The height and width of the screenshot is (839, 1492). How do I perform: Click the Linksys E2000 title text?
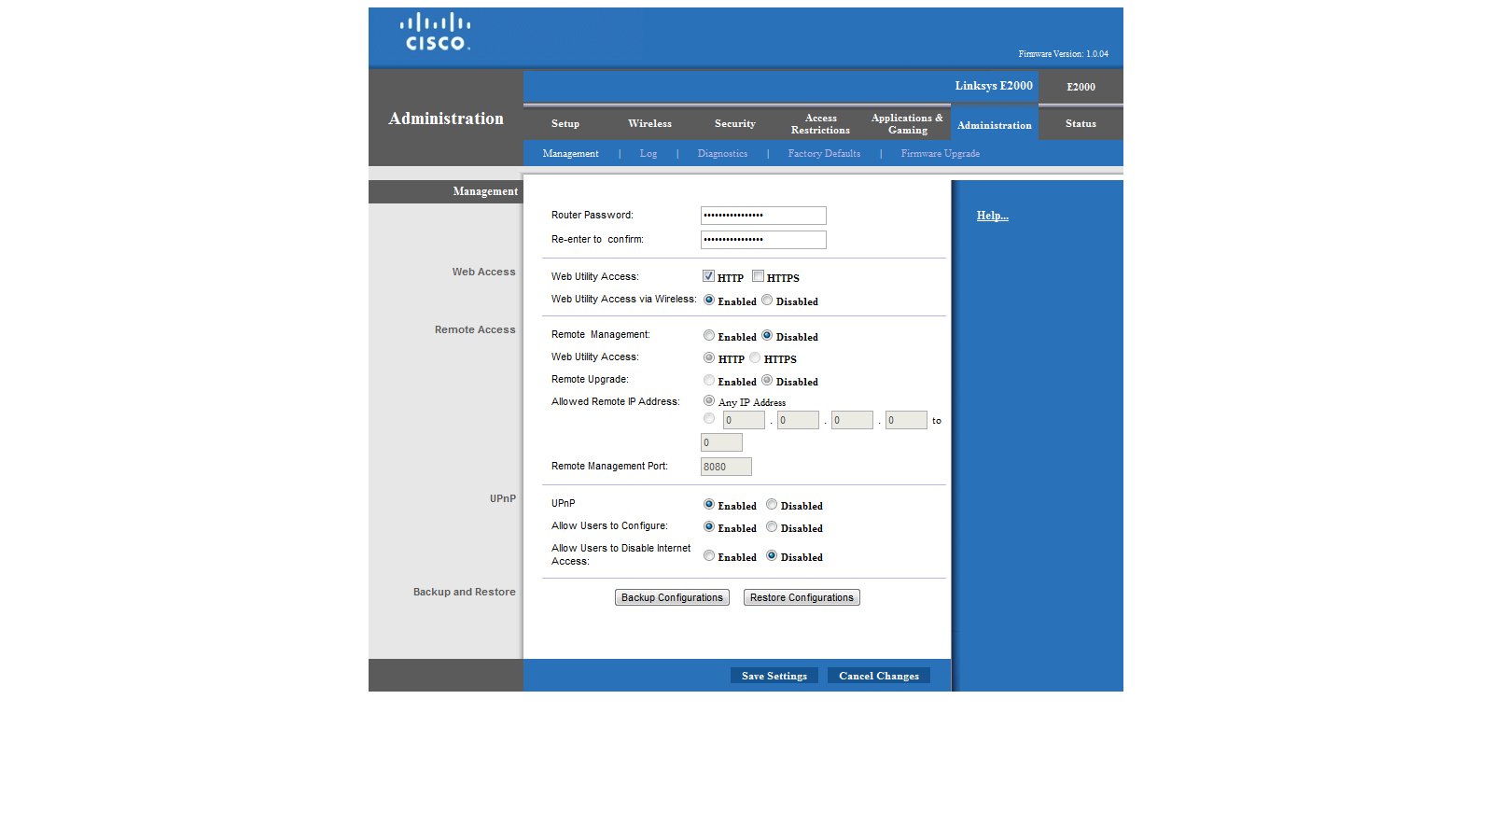coord(994,86)
